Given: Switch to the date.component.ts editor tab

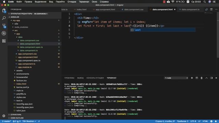Looking at the screenshot, I should (191, 10).
